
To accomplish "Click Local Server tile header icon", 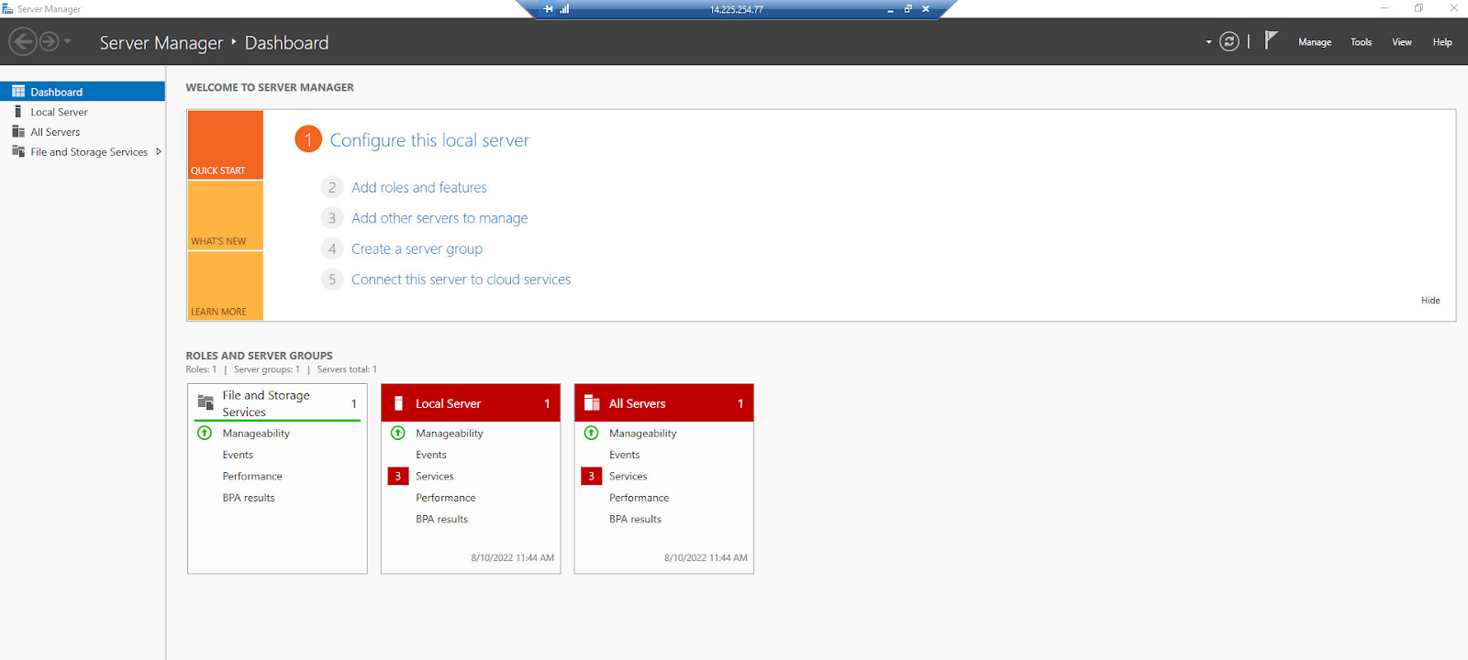I will (x=398, y=403).
